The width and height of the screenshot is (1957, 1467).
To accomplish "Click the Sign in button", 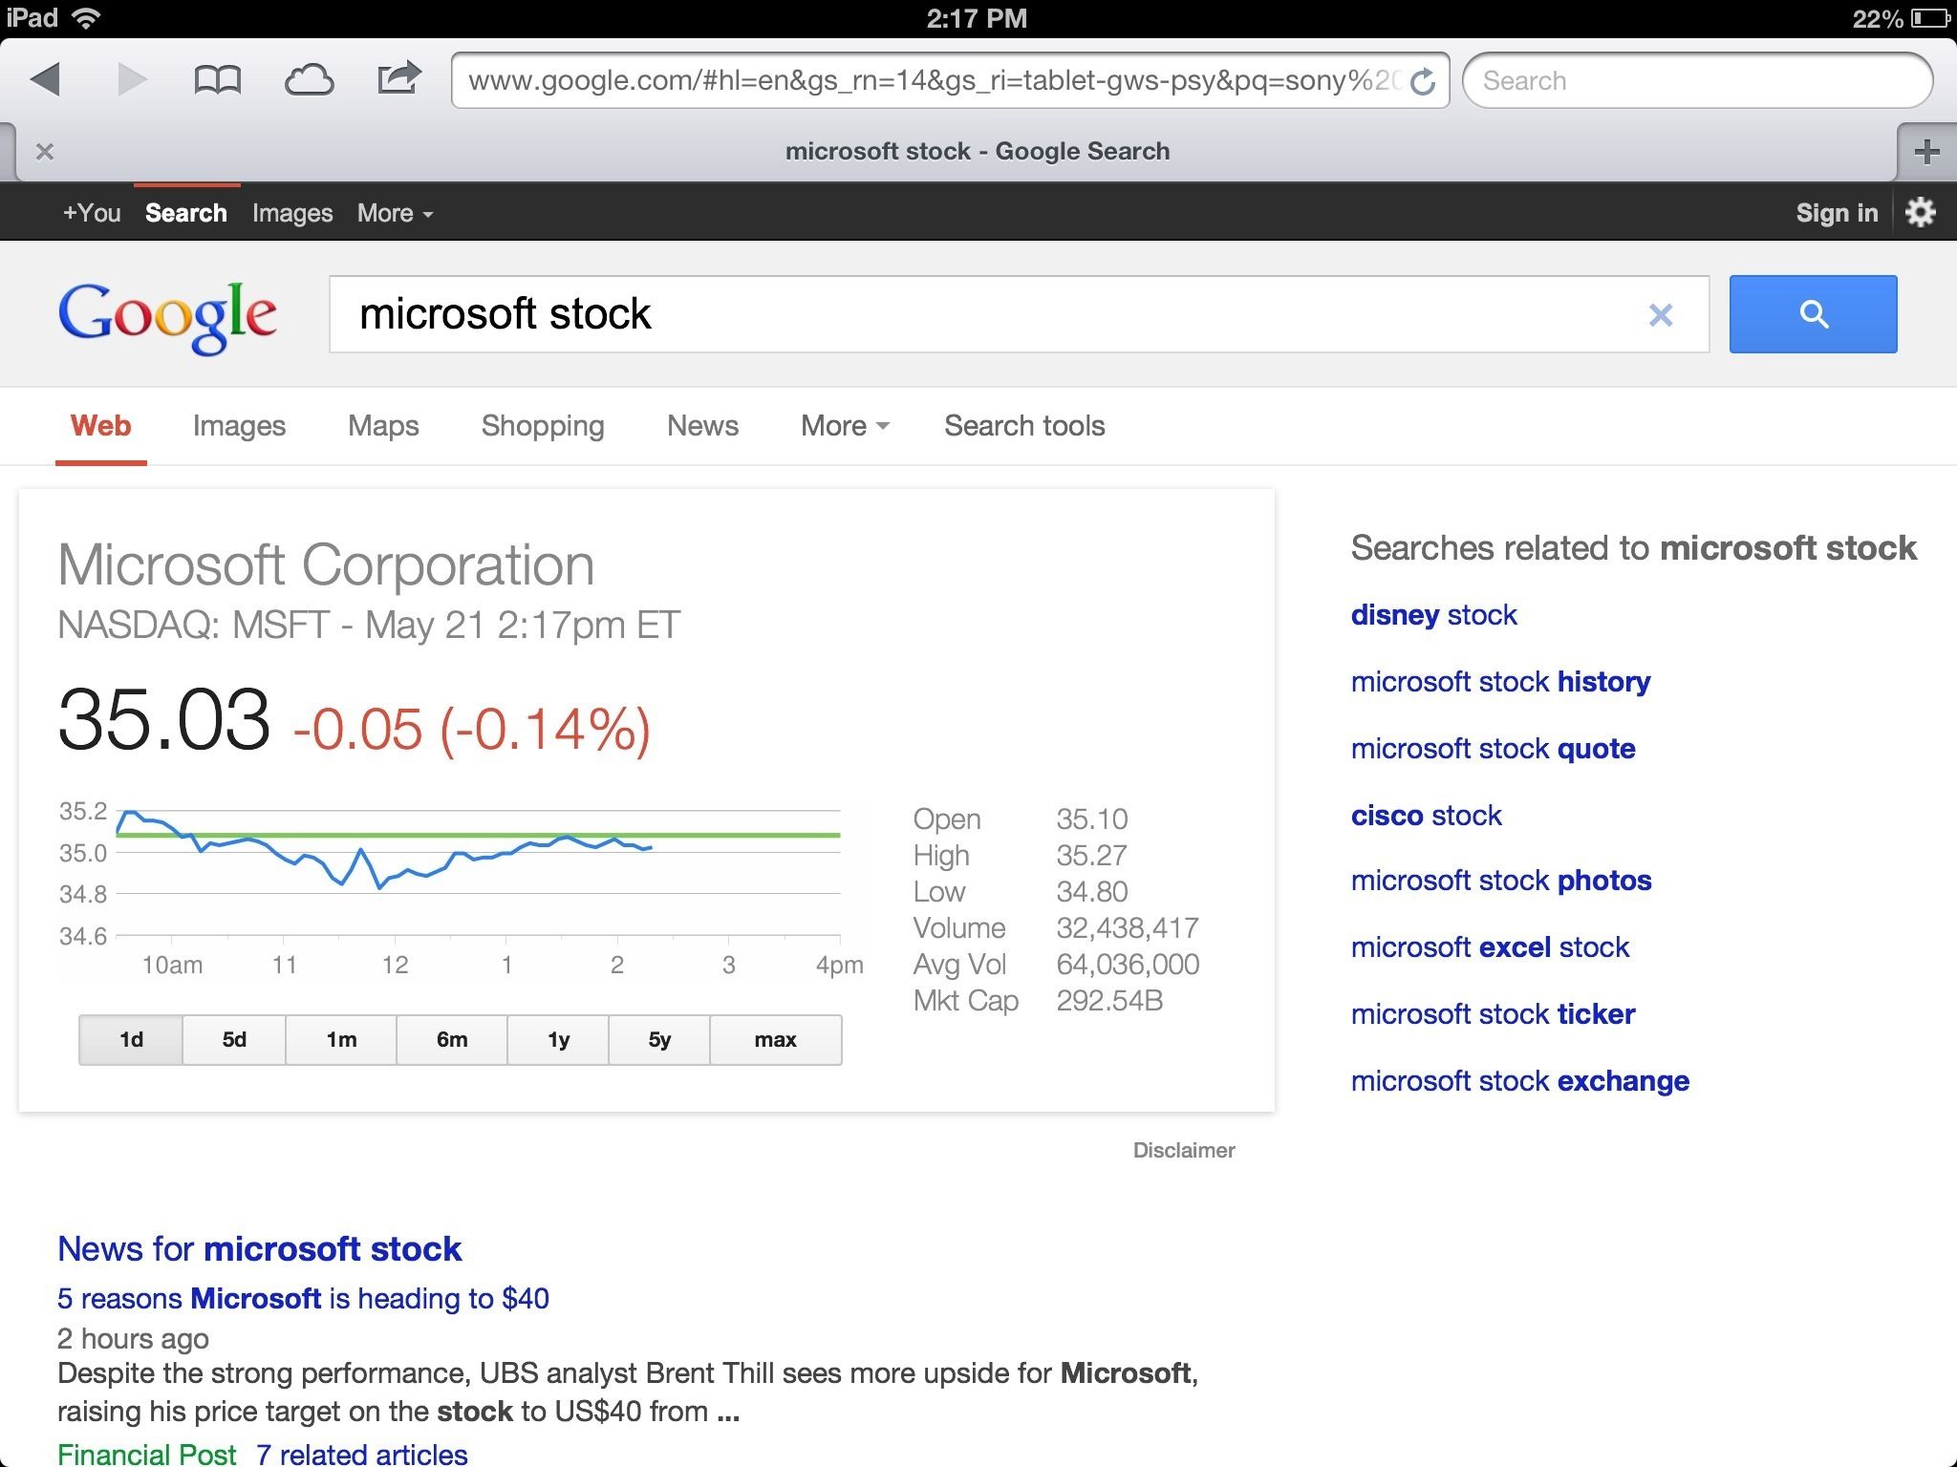I will click(x=1837, y=213).
